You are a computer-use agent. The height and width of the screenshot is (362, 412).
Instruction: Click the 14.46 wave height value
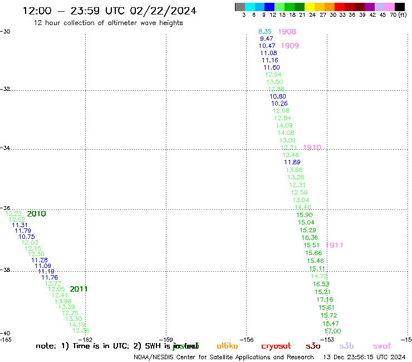click(x=303, y=207)
